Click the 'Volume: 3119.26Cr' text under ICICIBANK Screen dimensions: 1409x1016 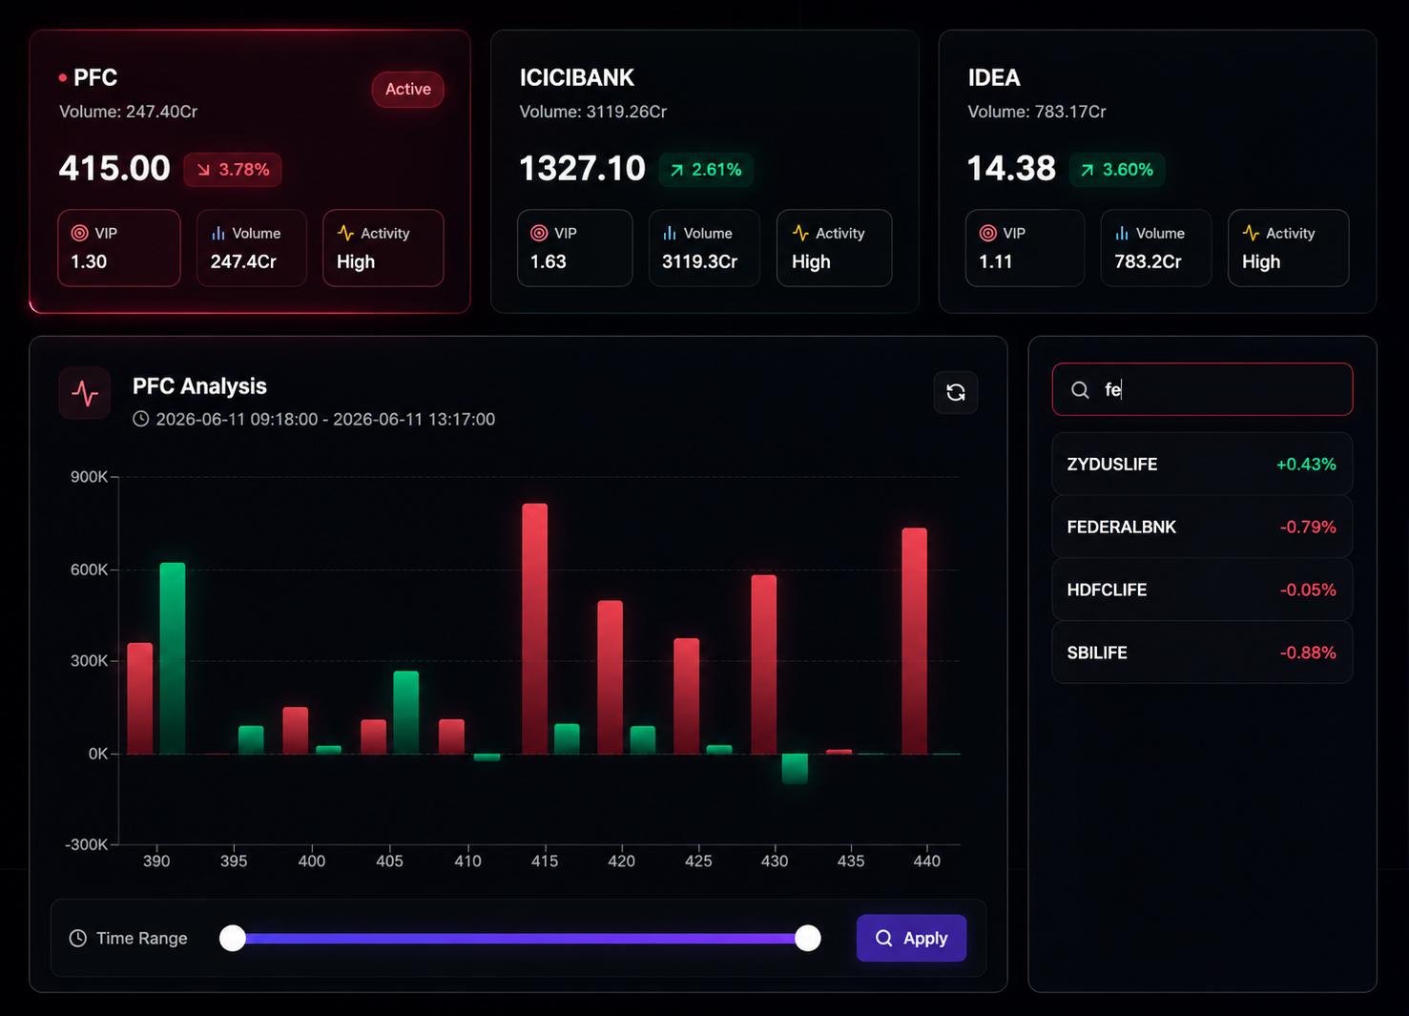point(593,112)
